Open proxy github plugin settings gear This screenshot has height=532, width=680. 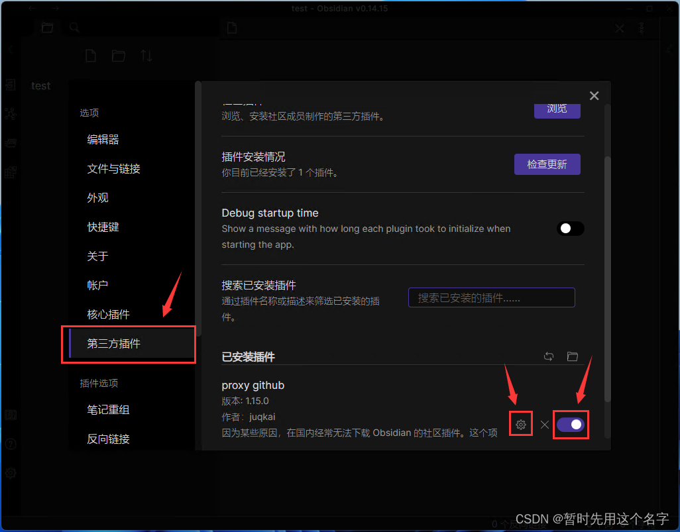[x=521, y=425]
